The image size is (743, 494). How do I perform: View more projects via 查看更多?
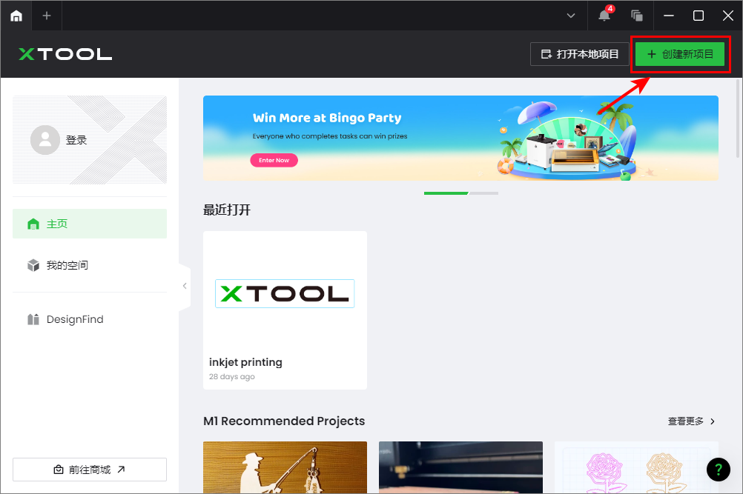tap(691, 421)
